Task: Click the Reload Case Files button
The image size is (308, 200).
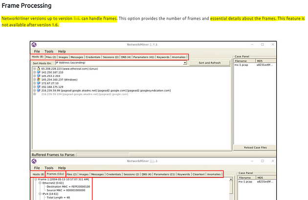Action: coord(255,148)
